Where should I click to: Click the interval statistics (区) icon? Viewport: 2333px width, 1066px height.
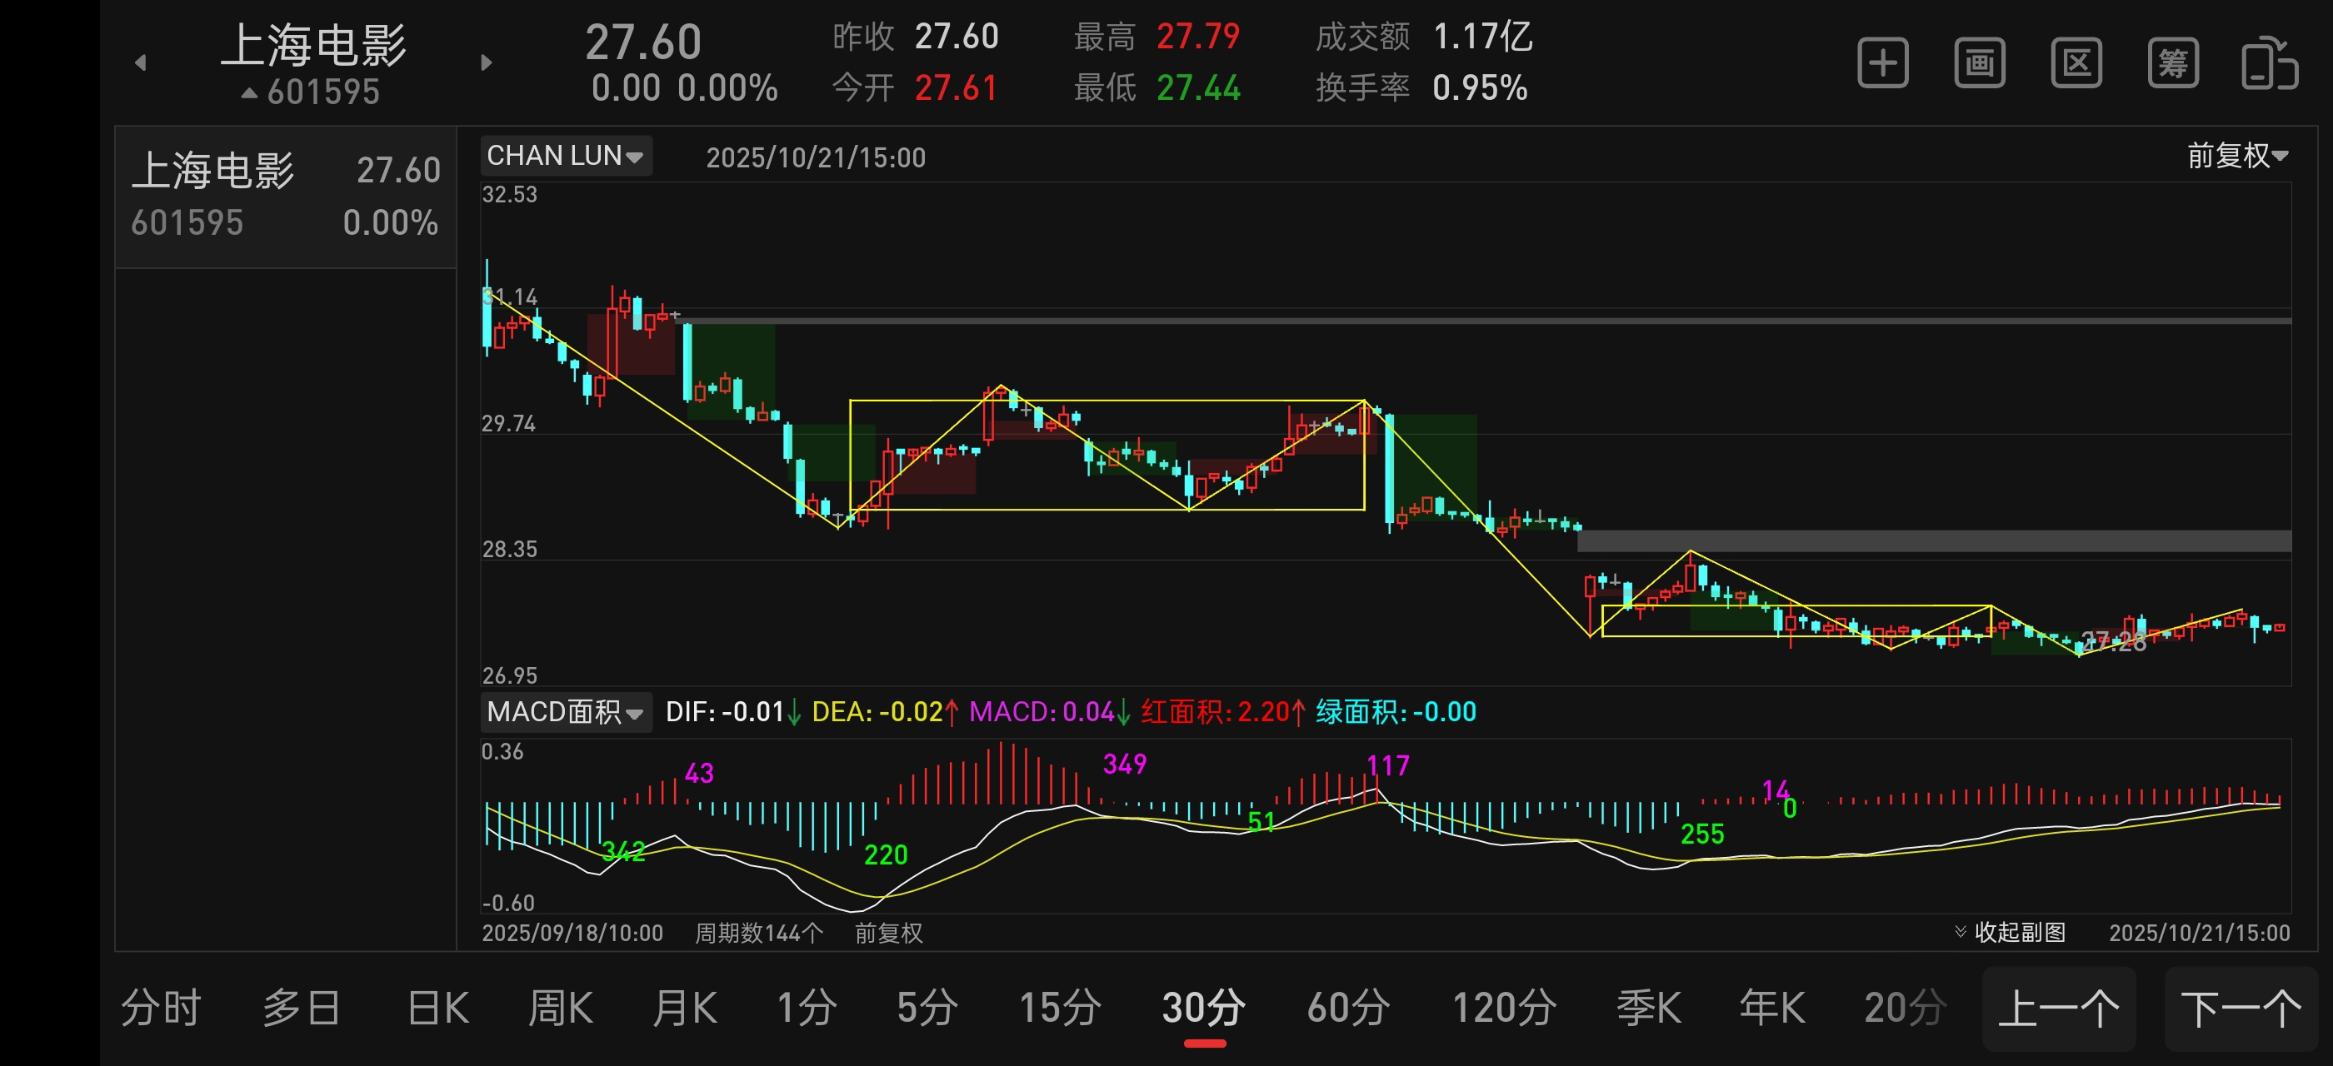[x=2075, y=63]
